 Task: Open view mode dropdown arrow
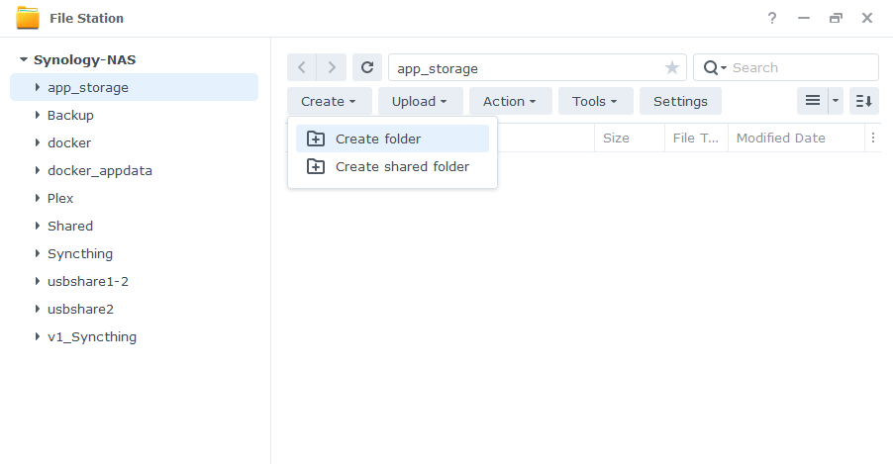[x=835, y=101]
